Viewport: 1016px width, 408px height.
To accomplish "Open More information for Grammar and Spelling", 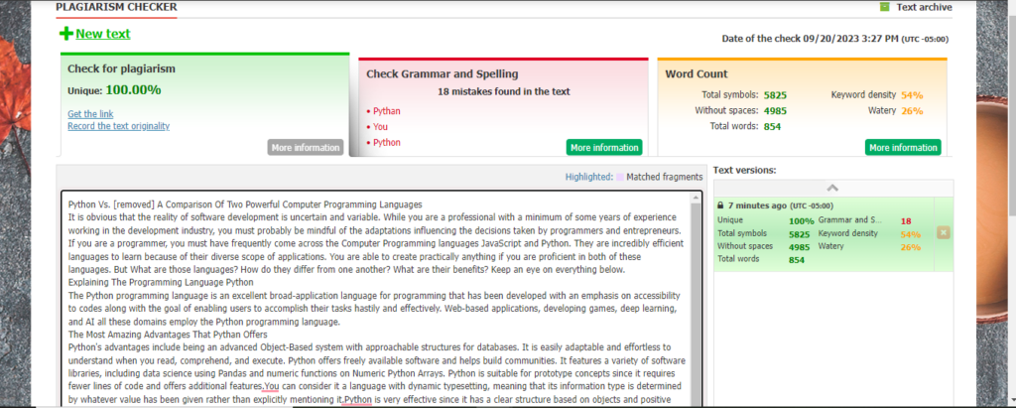I will click(x=604, y=148).
